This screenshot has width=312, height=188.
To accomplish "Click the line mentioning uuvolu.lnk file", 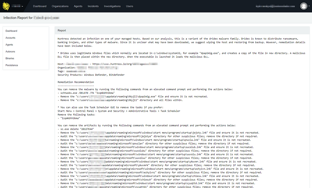I will 155,154.
